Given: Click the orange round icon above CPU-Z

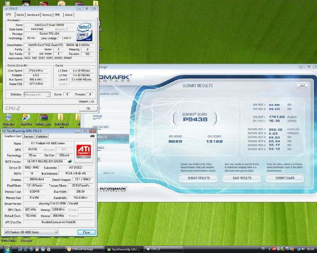Looking at the screenshot, I should tap(61, 3).
